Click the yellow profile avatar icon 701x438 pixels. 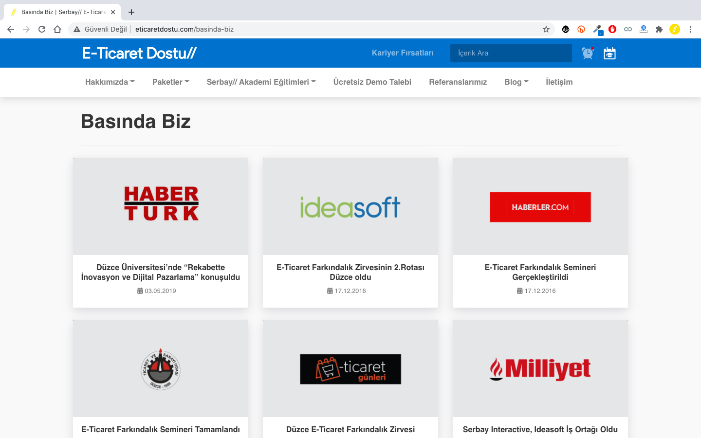click(x=675, y=29)
